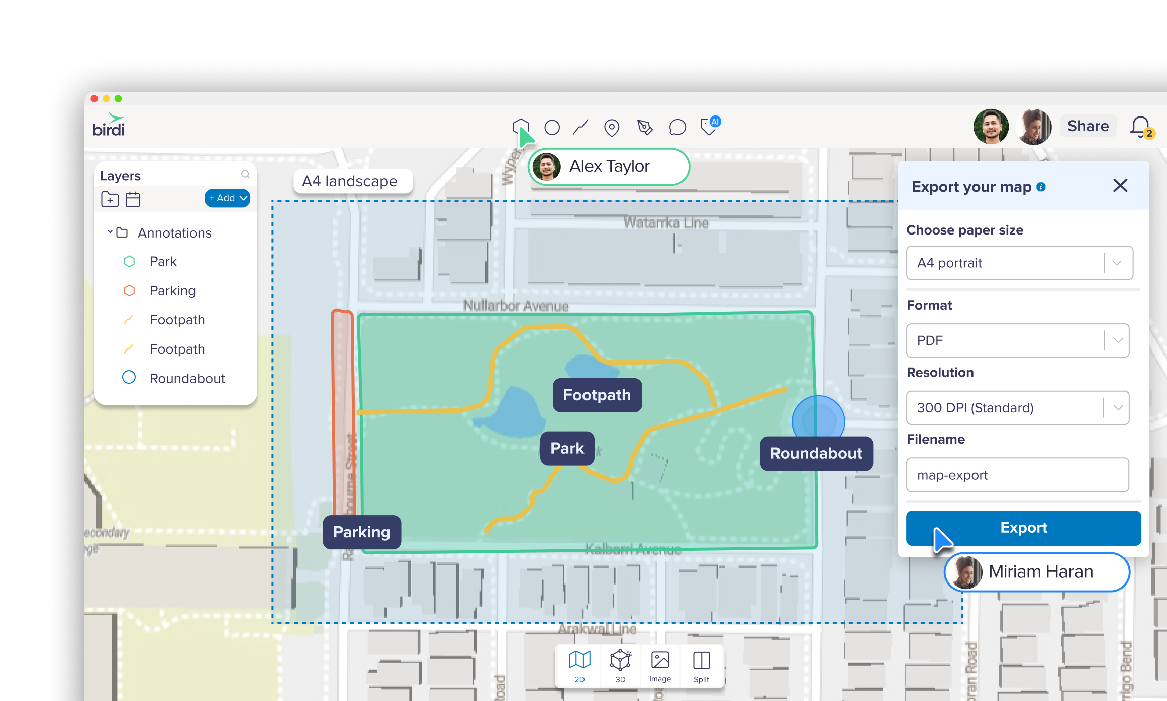The image size is (1167, 701).
Task: Select the pen drawing tool
Action: click(645, 128)
